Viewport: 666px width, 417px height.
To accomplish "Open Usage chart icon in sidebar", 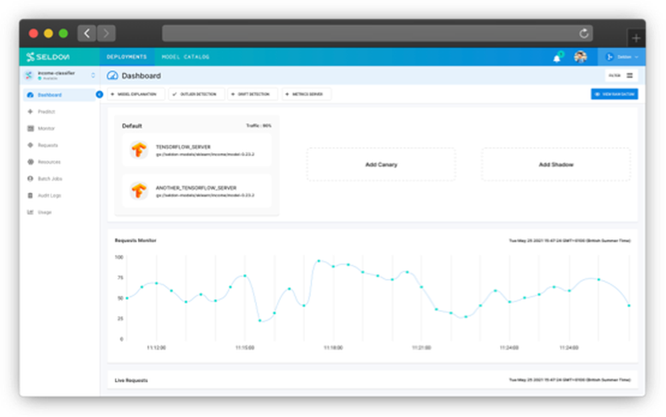I will (x=30, y=212).
